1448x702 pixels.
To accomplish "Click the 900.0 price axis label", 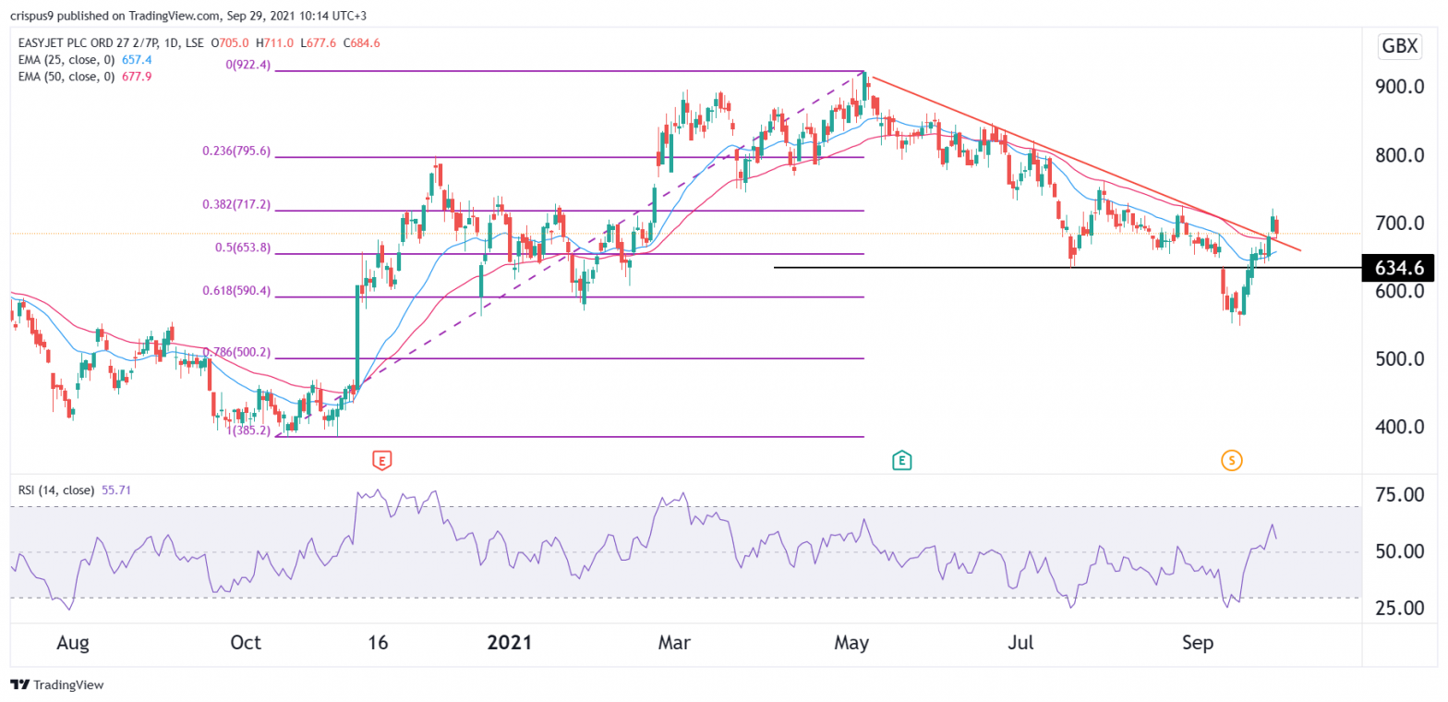I will [1400, 87].
